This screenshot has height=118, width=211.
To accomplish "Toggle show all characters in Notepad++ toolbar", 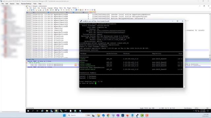I will click(x=74, y=10).
